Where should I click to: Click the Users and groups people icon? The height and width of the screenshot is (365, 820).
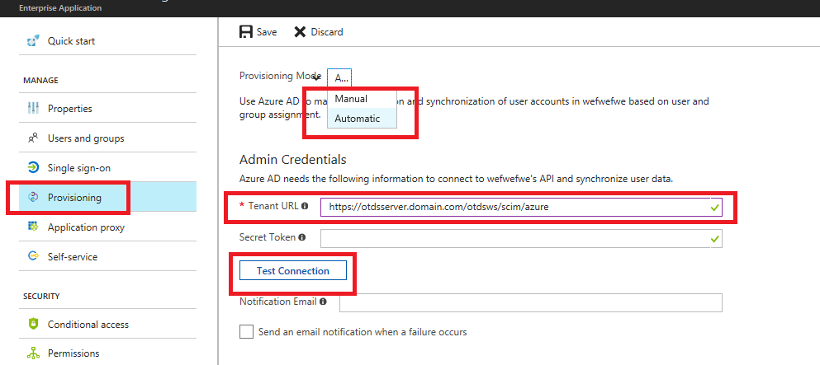point(33,138)
